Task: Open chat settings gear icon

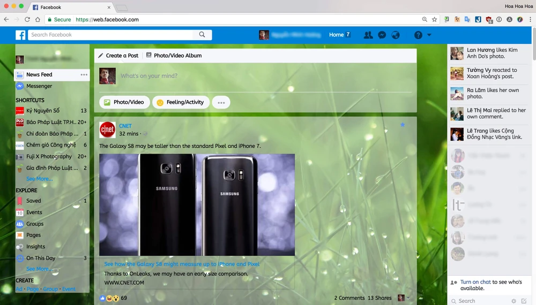Action: (513, 301)
